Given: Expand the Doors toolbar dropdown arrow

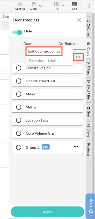Looking at the screenshot, I should [x=40, y=6].
